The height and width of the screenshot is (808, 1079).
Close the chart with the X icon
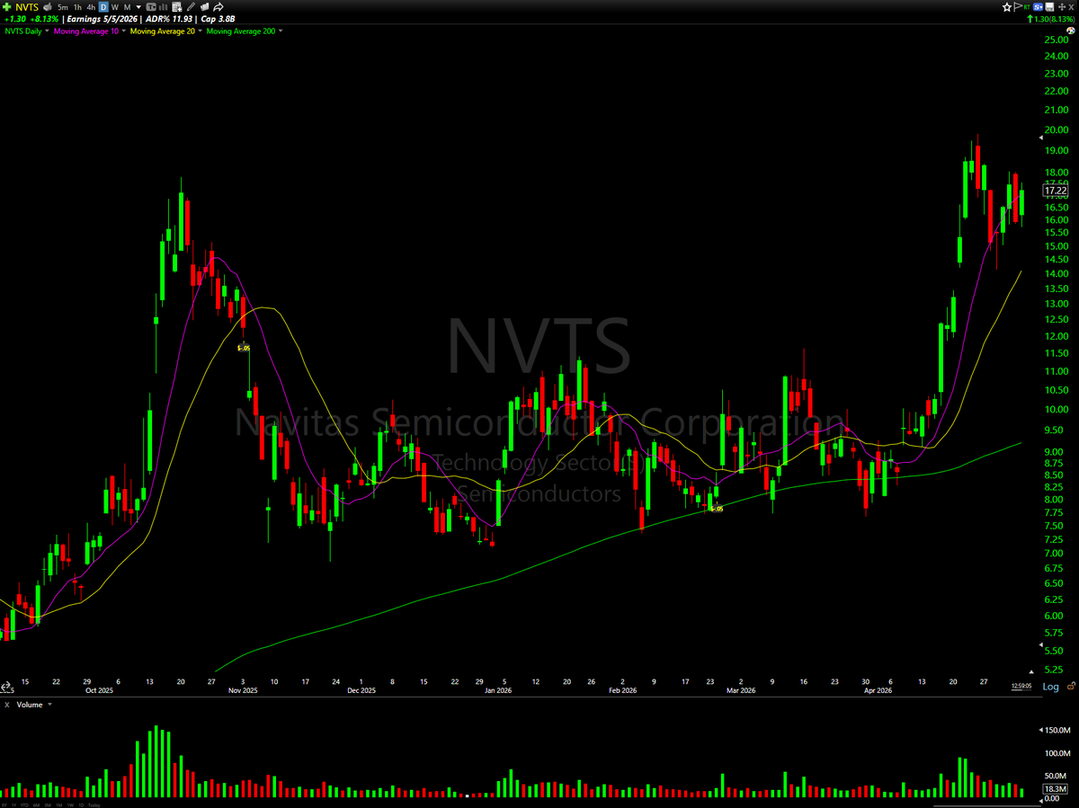[1071, 7]
